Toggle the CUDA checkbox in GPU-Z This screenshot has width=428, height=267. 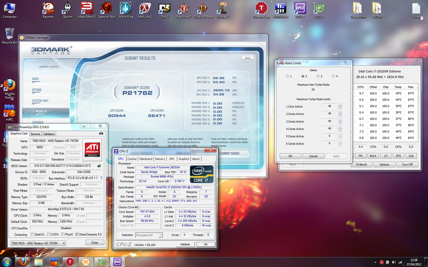[48, 234]
